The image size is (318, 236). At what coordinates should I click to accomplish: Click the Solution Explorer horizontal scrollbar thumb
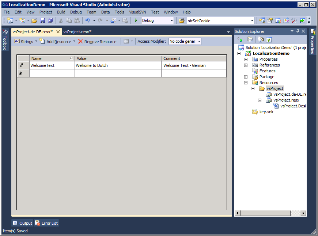tap(265, 213)
